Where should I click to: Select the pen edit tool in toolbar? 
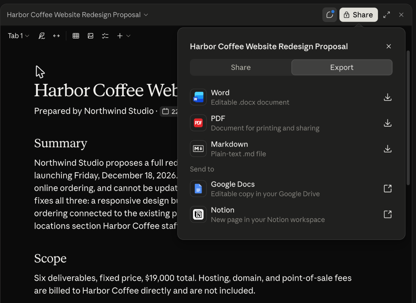[42, 36]
